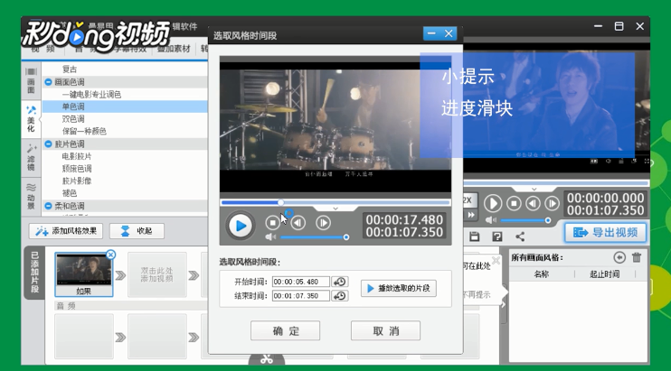Viewport: 671px width, 371px height.
Task: Select the 双色调 style
Action: click(73, 119)
